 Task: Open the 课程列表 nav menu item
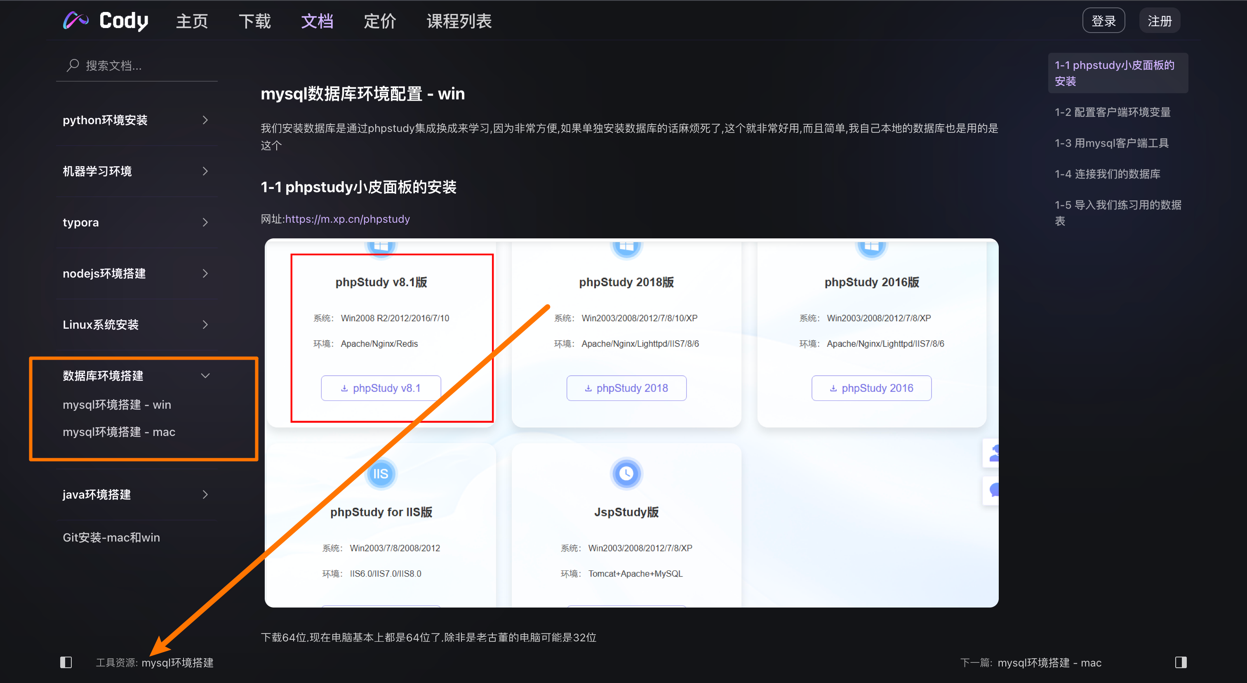pyautogui.click(x=459, y=21)
